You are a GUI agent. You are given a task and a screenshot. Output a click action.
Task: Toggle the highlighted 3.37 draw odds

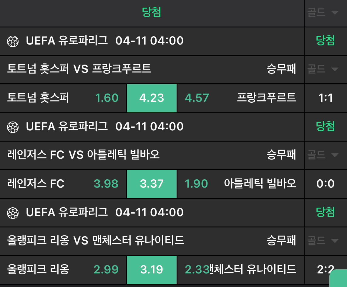152,184
